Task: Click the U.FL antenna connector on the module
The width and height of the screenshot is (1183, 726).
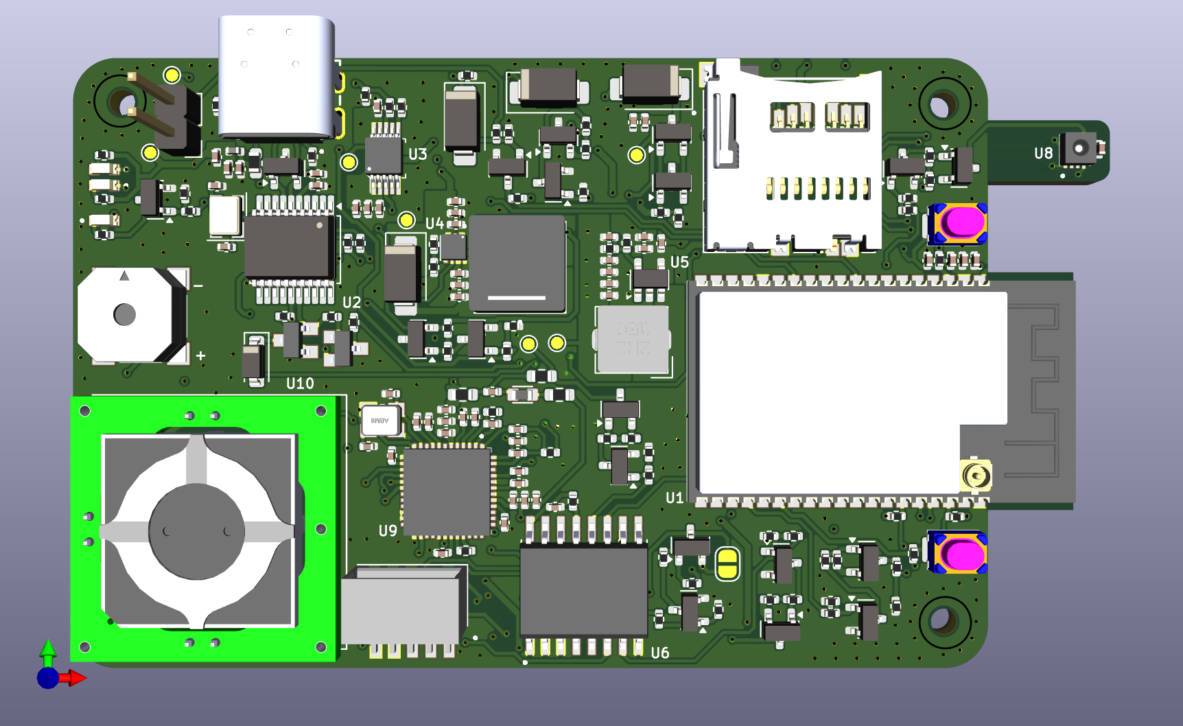Action: (976, 474)
